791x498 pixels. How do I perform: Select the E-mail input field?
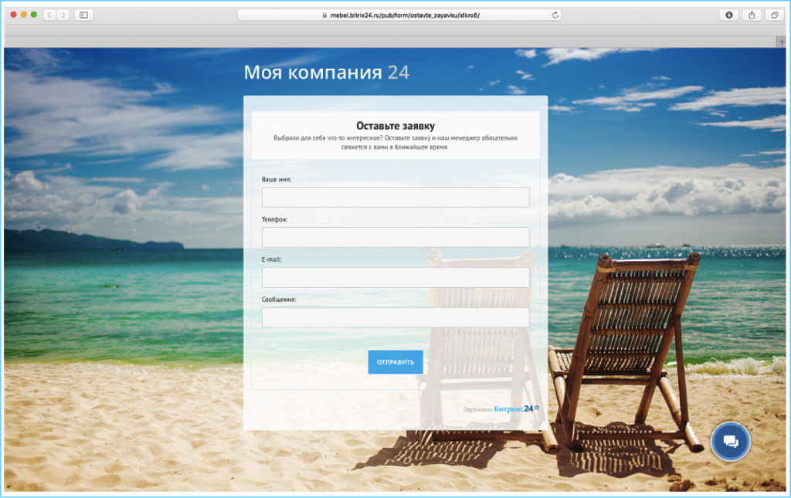395,278
